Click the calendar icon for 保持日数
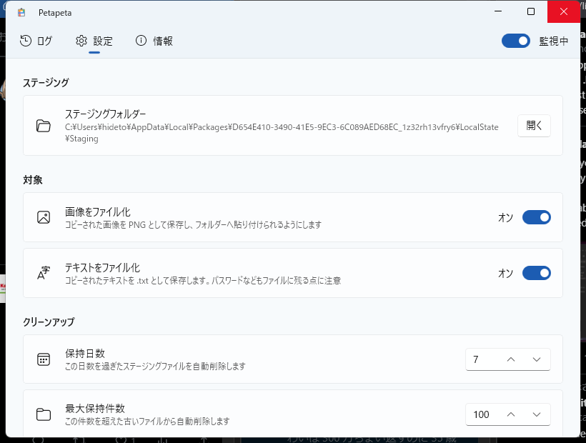 coord(44,359)
